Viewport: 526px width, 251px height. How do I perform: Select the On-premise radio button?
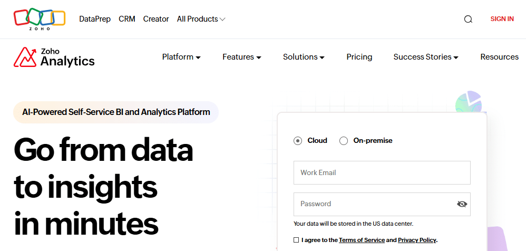click(x=344, y=141)
